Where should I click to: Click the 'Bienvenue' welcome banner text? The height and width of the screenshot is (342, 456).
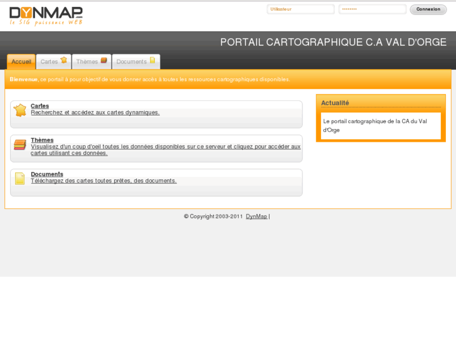[x=150, y=79]
